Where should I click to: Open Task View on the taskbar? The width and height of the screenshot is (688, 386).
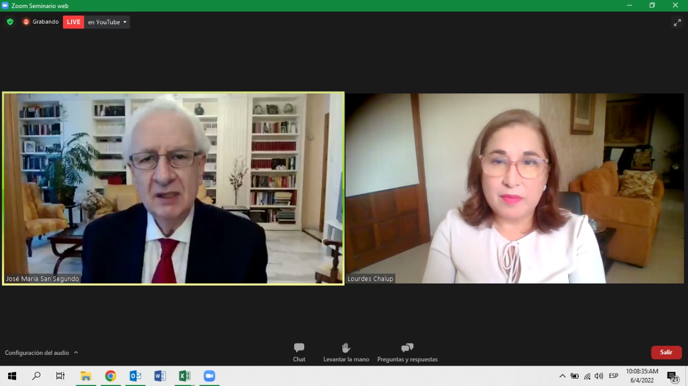coord(60,376)
